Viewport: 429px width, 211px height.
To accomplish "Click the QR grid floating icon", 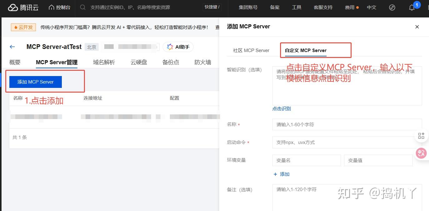I will (421, 136).
